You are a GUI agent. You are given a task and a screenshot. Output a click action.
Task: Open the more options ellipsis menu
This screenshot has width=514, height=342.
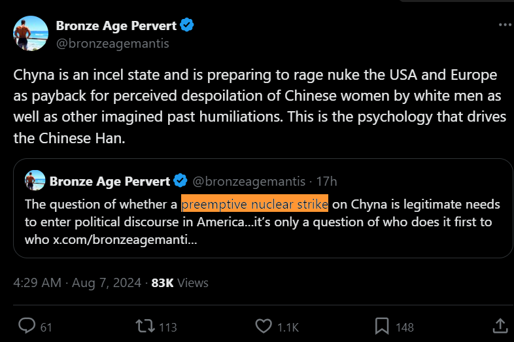point(505,25)
